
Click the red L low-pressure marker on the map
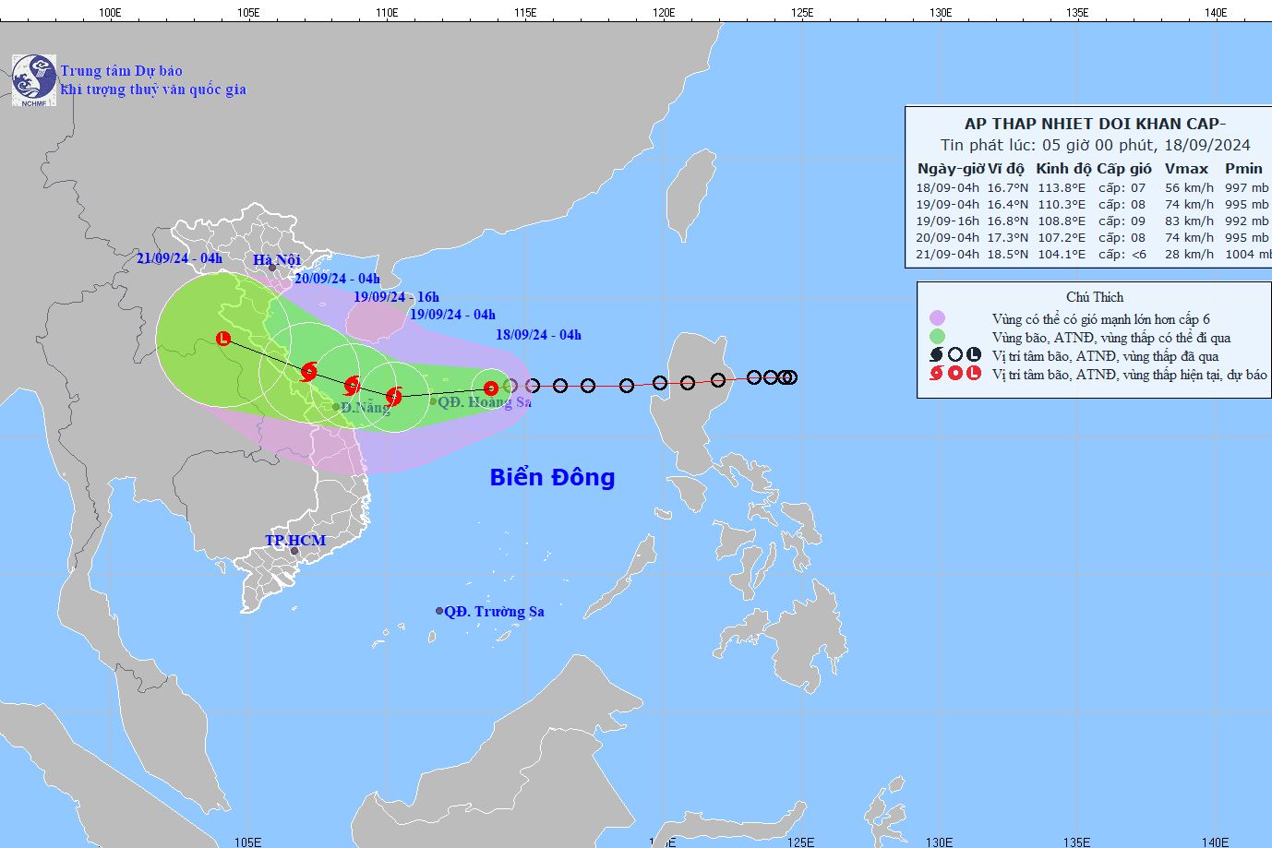(222, 339)
